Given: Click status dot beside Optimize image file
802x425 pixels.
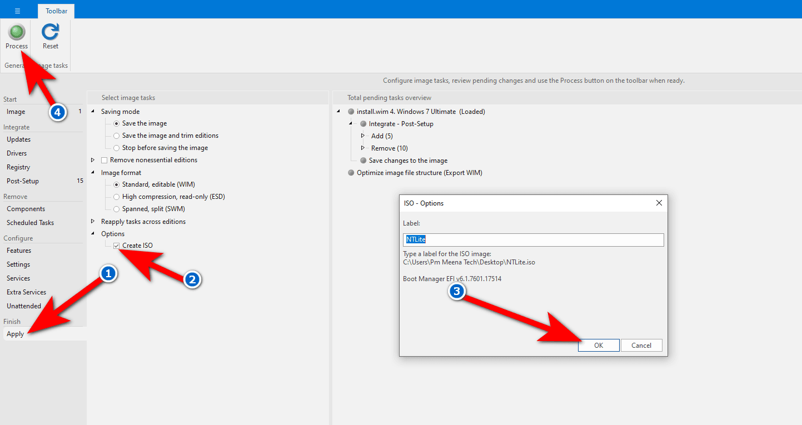Looking at the screenshot, I should (351, 173).
